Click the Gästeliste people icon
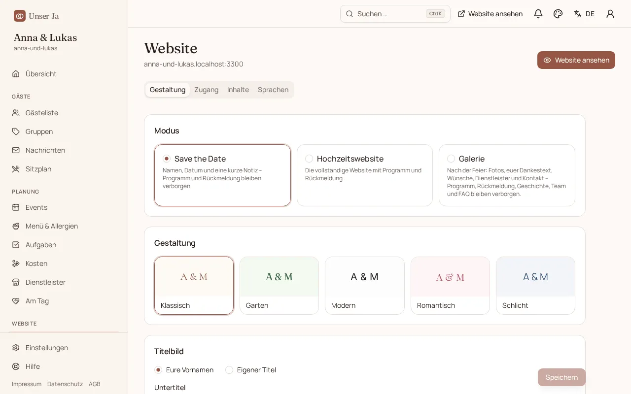 tap(16, 113)
